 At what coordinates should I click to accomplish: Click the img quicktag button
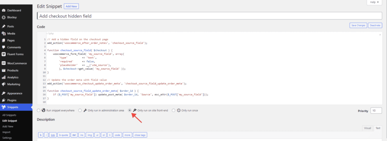click(90, 135)
